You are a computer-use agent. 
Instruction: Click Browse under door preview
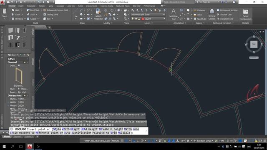pos(18,86)
